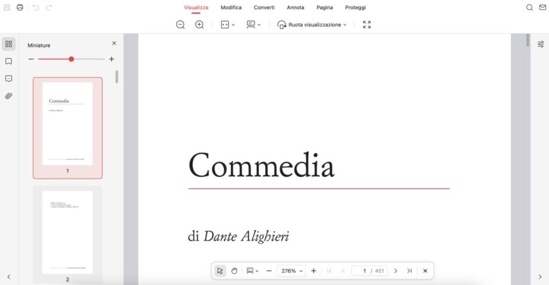
Task: Select the hand pan tool
Action: click(234, 271)
